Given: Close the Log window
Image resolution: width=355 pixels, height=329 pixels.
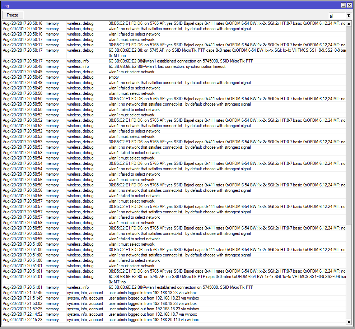Looking at the screenshot, I should [349, 5].
